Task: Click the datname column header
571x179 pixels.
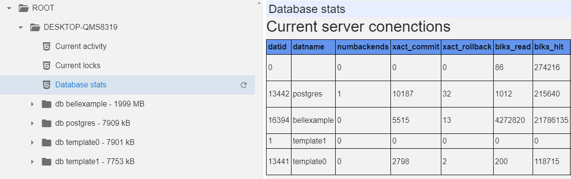Action: 313,47
